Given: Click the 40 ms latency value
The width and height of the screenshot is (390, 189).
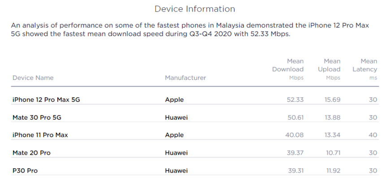Looking at the screenshot, I should (373, 135).
